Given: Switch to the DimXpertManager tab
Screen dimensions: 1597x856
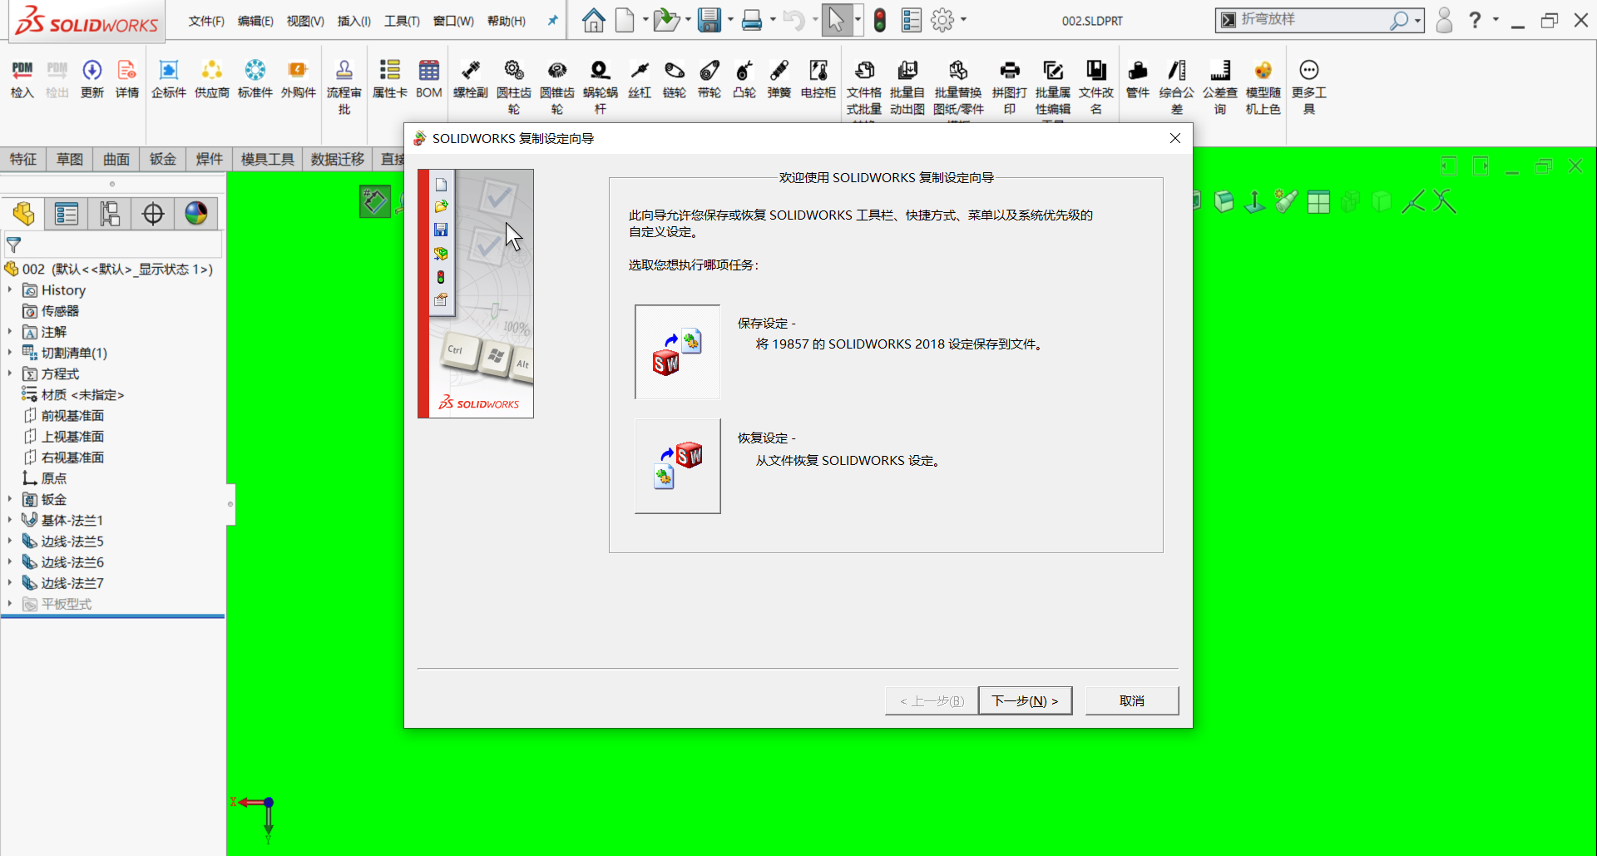Looking at the screenshot, I should coord(153,214).
